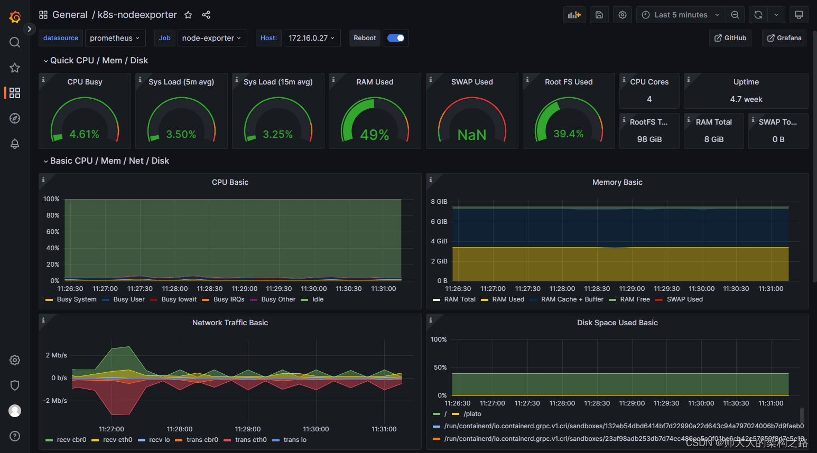Open the Grafana external link
Viewport: 817px width, 453px height.
coord(784,38)
